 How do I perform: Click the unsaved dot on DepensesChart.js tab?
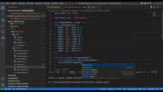click(85, 7)
